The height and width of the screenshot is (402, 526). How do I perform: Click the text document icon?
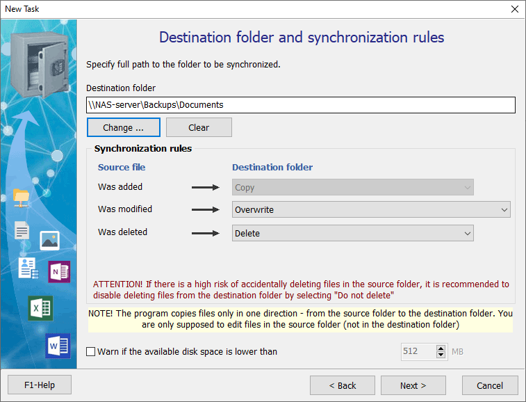(x=22, y=230)
